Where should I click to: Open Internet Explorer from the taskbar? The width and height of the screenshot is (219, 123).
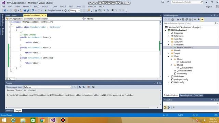point(13,120)
